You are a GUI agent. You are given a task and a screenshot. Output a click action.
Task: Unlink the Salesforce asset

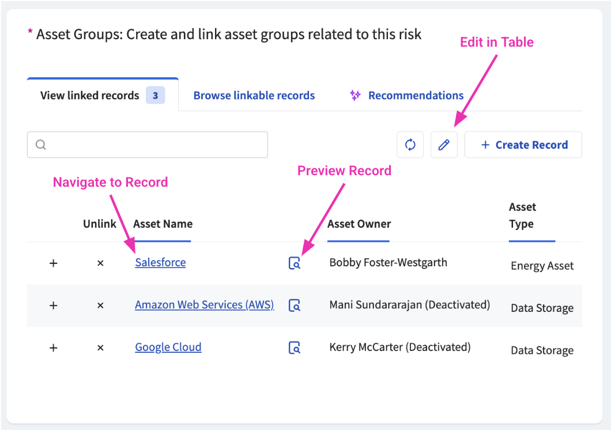click(100, 263)
